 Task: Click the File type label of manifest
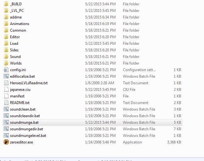tap(126, 96)
